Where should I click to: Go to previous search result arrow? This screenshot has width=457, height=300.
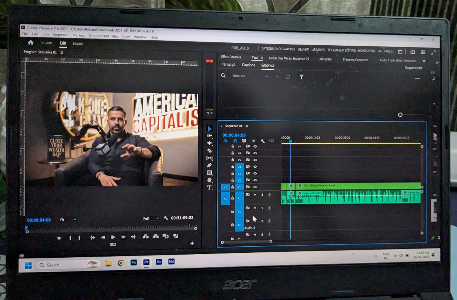point(267,76)
